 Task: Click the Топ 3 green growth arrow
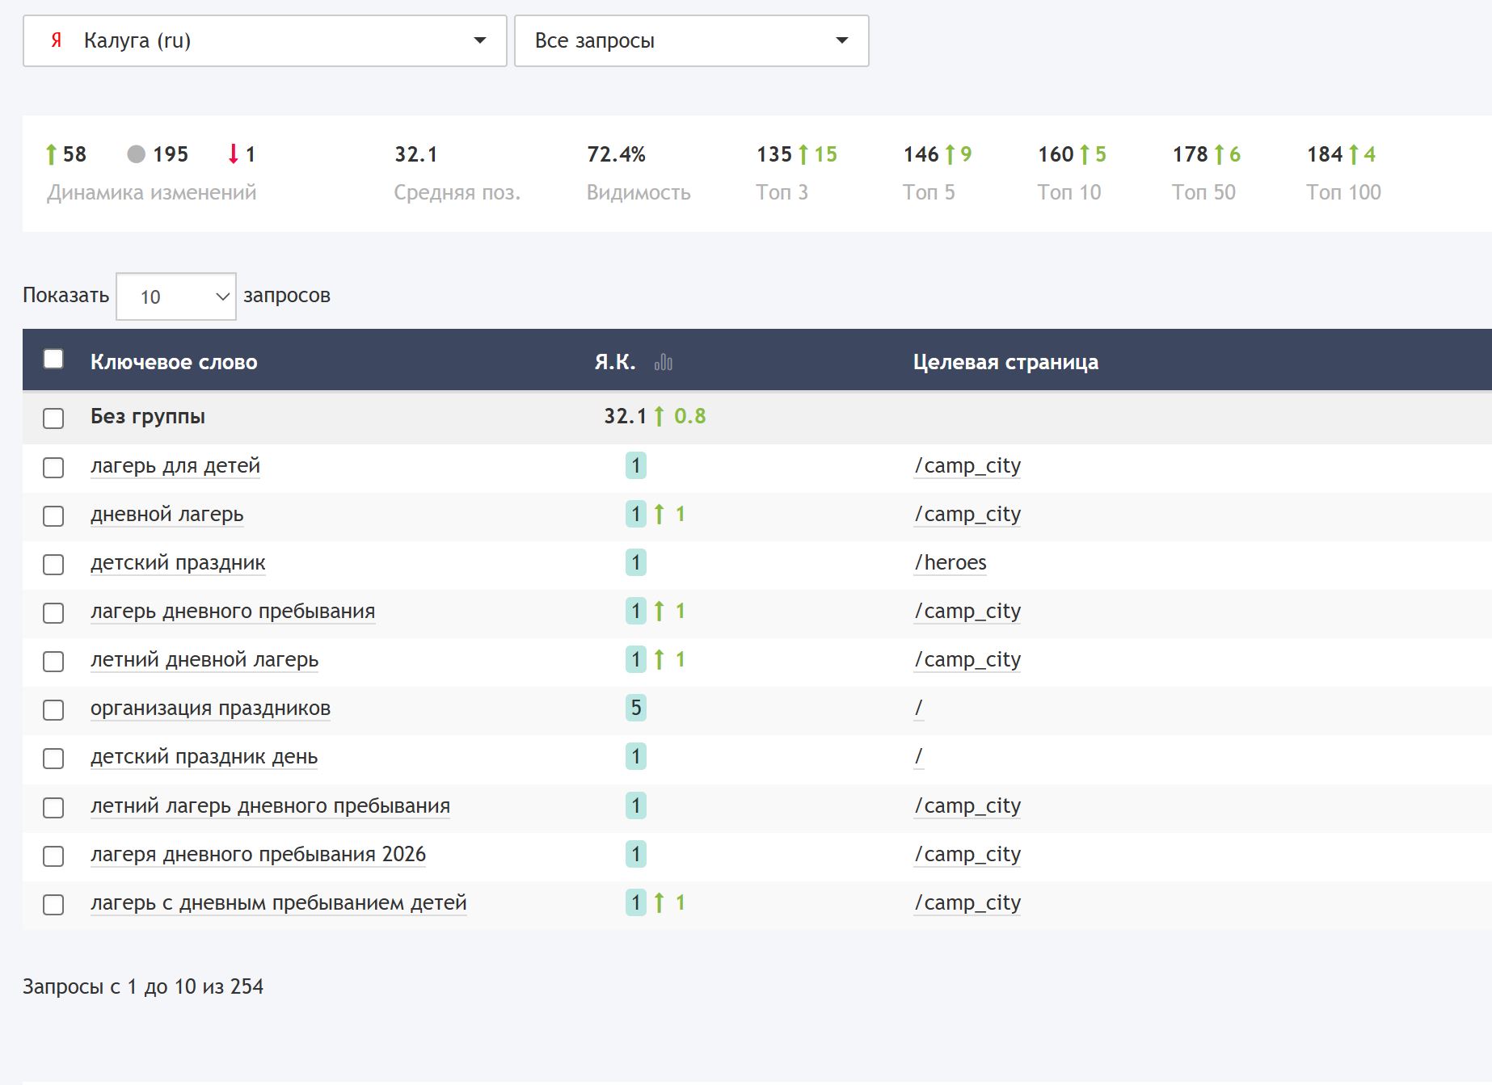(803, 154)
